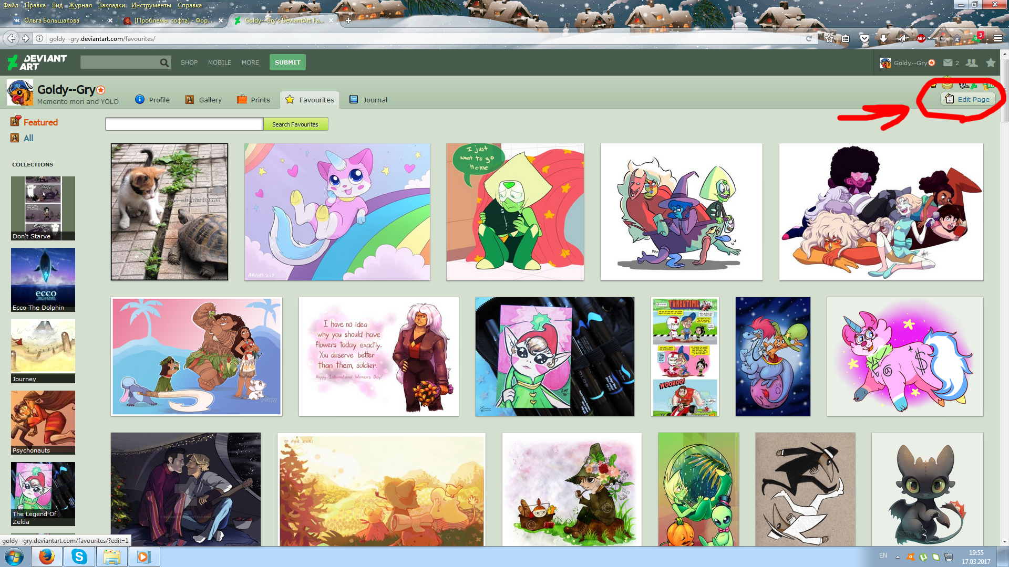The width and height of the screenshot is (1009, 567).
Task: Open Firefox from the taskbar
Action: click(x=47, y=556)
